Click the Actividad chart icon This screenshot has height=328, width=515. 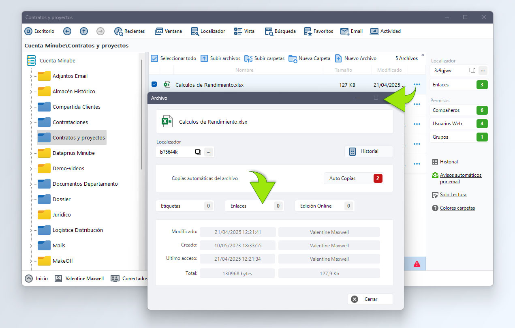374,31
